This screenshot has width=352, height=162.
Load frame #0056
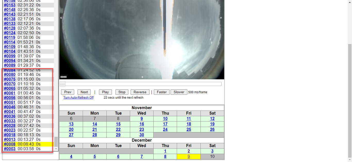(10, 98)
